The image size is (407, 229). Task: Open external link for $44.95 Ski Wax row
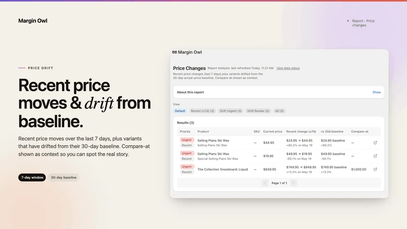(375, 142)
